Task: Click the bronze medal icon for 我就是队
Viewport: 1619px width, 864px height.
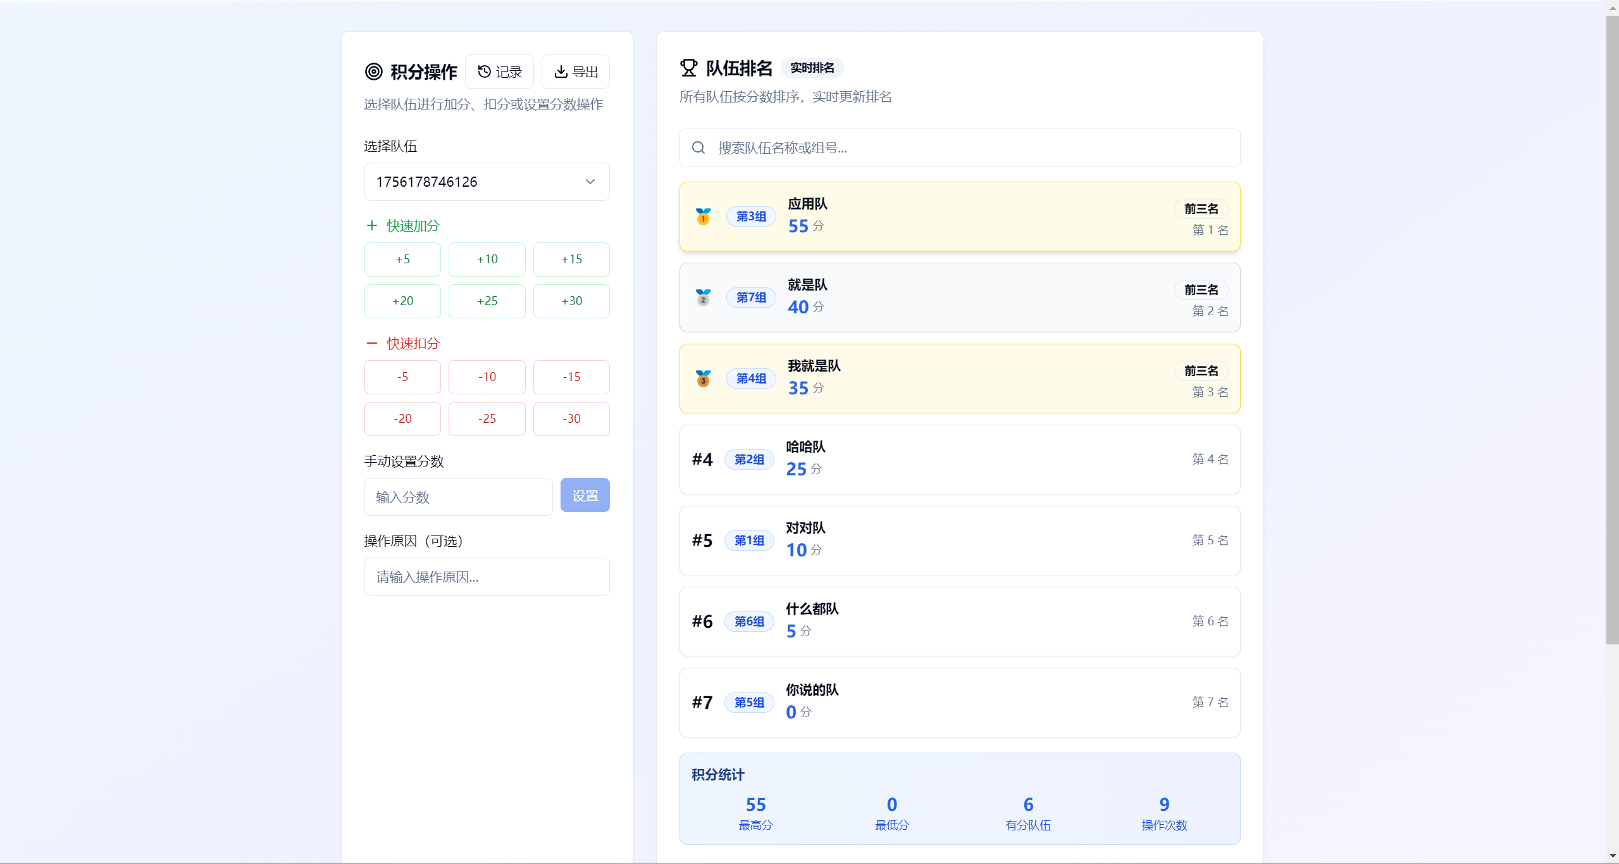Action: coord(703,379)
